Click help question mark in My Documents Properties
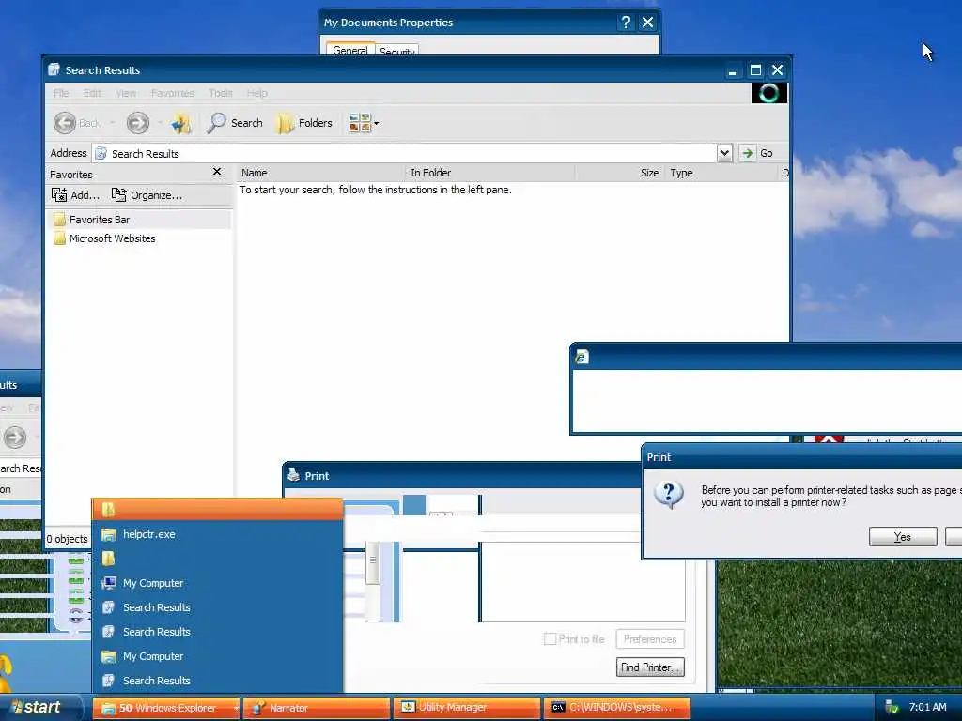 (x=625, y=23)
